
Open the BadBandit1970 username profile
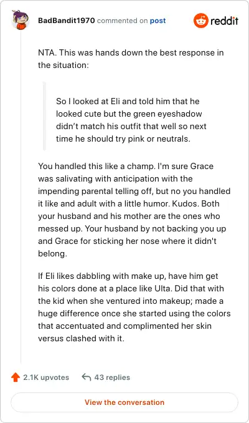(x=66, y=21)
